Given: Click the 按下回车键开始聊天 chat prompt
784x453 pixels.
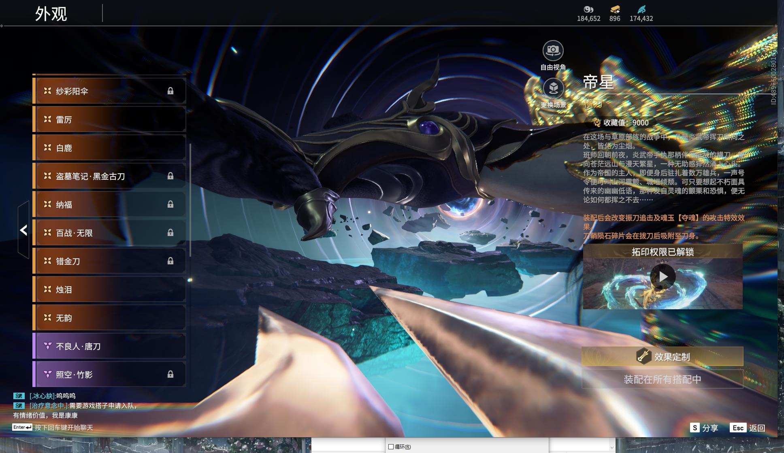Looking at the screenshot, I should coord(64,427).
